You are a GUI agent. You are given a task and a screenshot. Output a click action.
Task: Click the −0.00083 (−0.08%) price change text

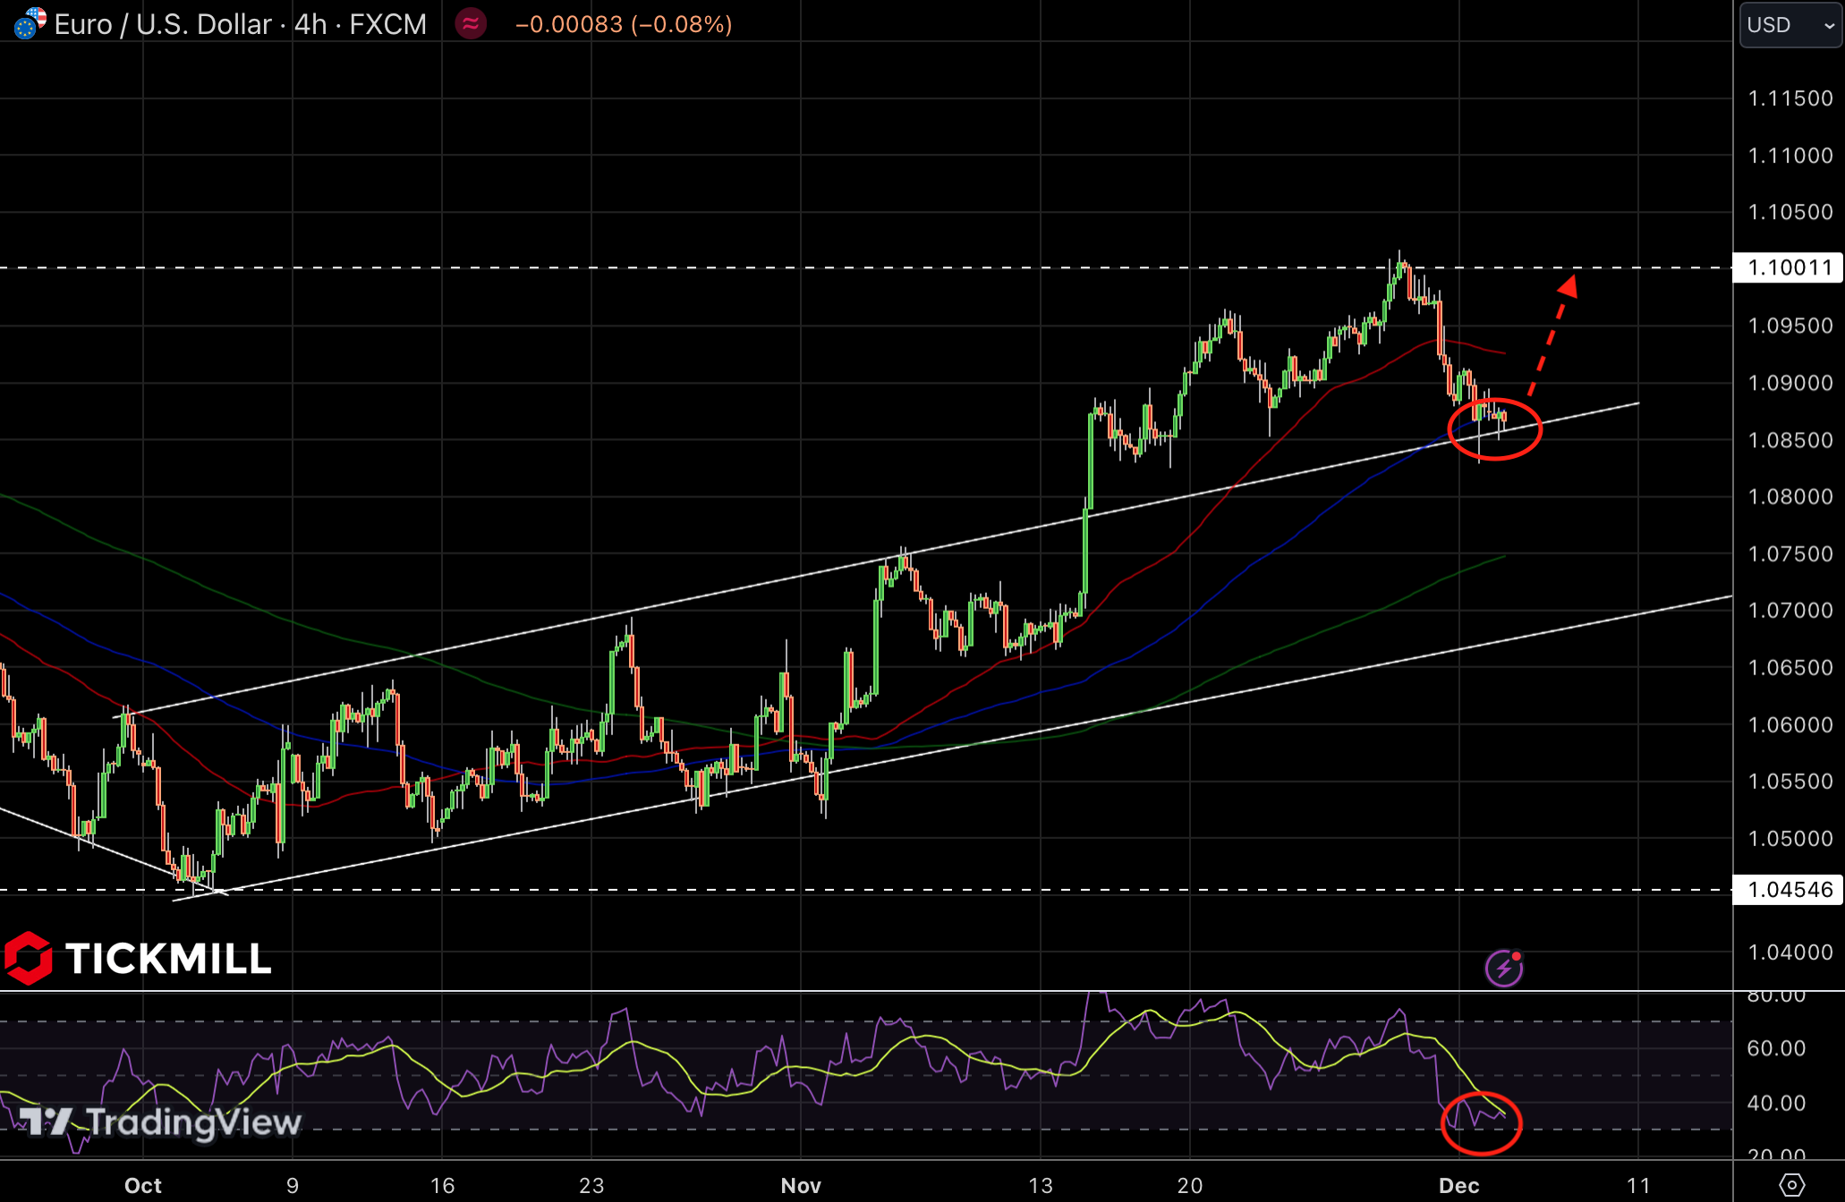tap(624, 24)
